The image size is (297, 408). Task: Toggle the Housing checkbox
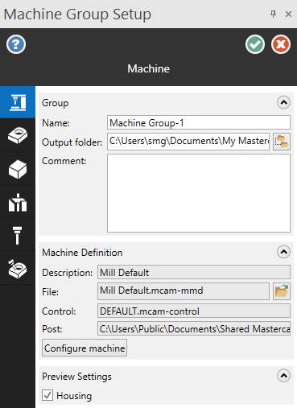tap(47, 395)
